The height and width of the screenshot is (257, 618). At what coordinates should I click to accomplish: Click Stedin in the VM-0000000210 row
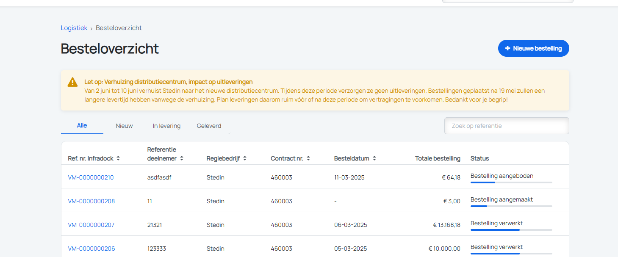[216, 177]
